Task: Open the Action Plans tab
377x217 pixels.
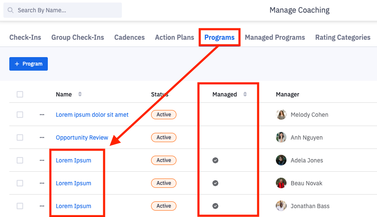Action: (174, 37)
